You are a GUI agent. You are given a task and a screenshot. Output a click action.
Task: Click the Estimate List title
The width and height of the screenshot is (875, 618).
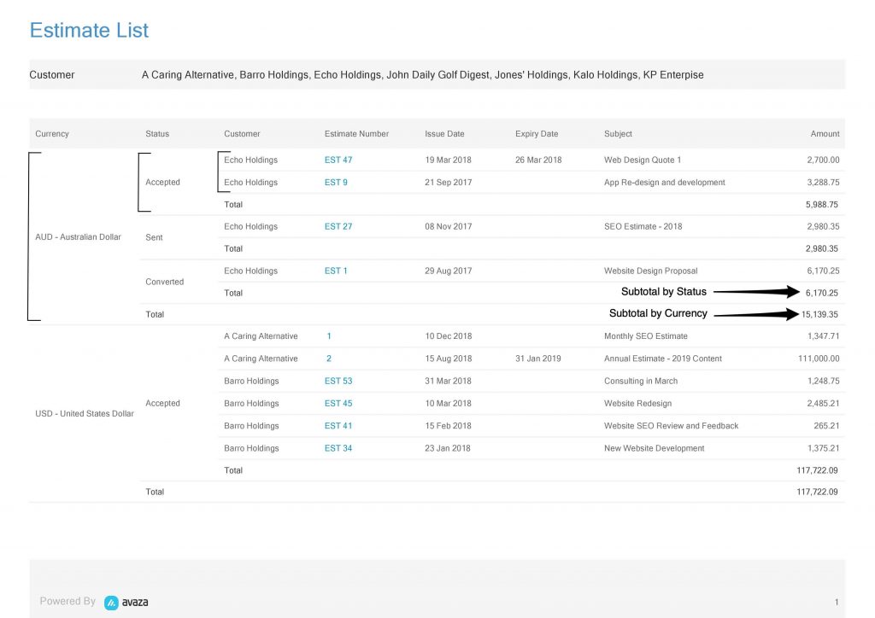pos(89,30)
